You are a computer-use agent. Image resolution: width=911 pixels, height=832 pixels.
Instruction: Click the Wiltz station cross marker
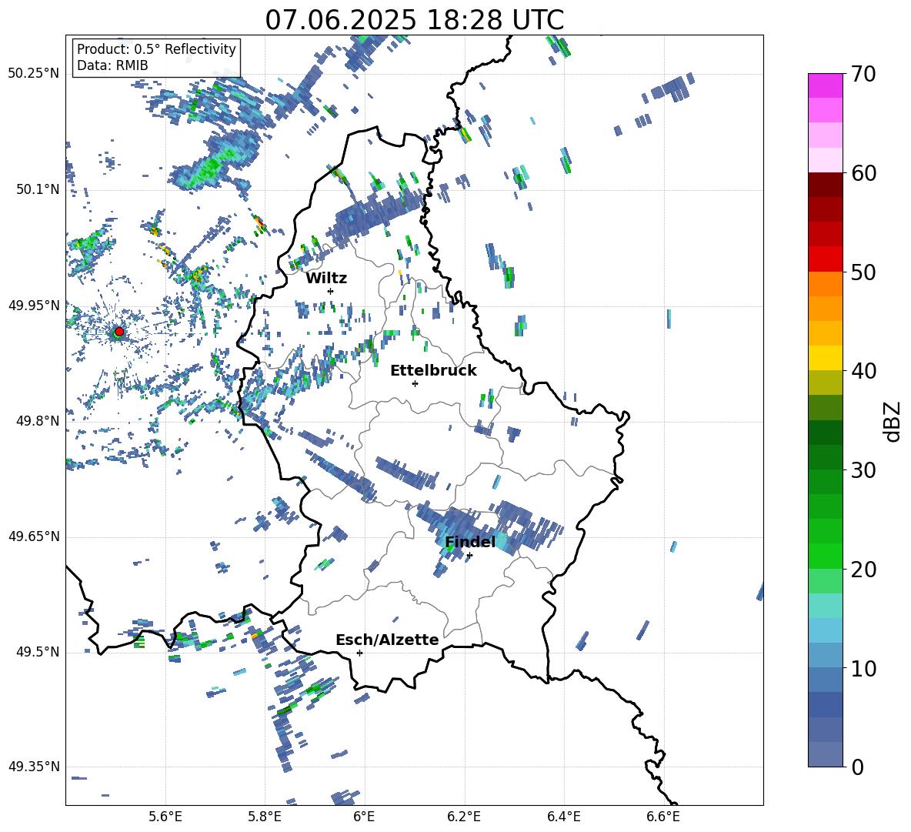pos(331,291)
